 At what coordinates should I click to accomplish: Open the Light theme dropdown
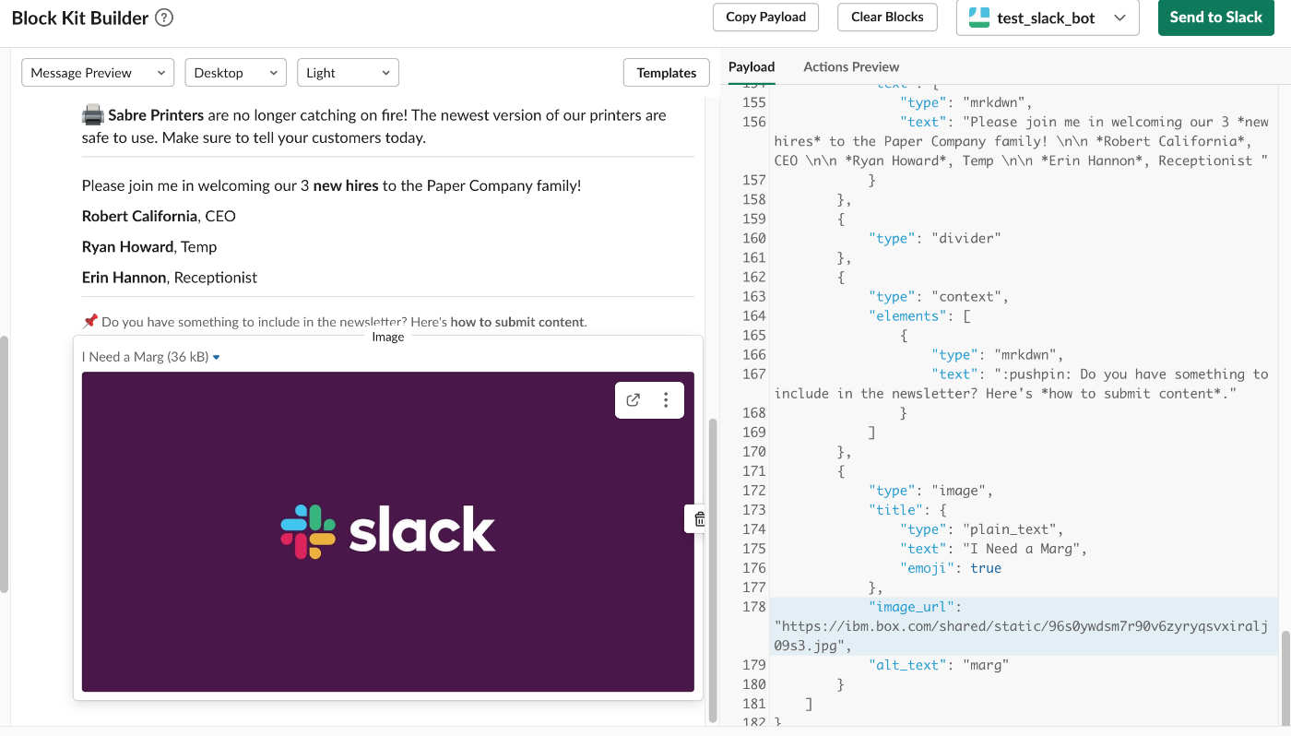(348, 73)
